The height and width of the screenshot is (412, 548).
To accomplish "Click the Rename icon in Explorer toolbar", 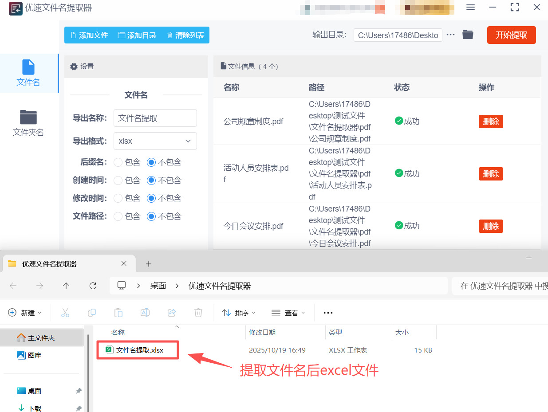I will [x=145, y=313].
